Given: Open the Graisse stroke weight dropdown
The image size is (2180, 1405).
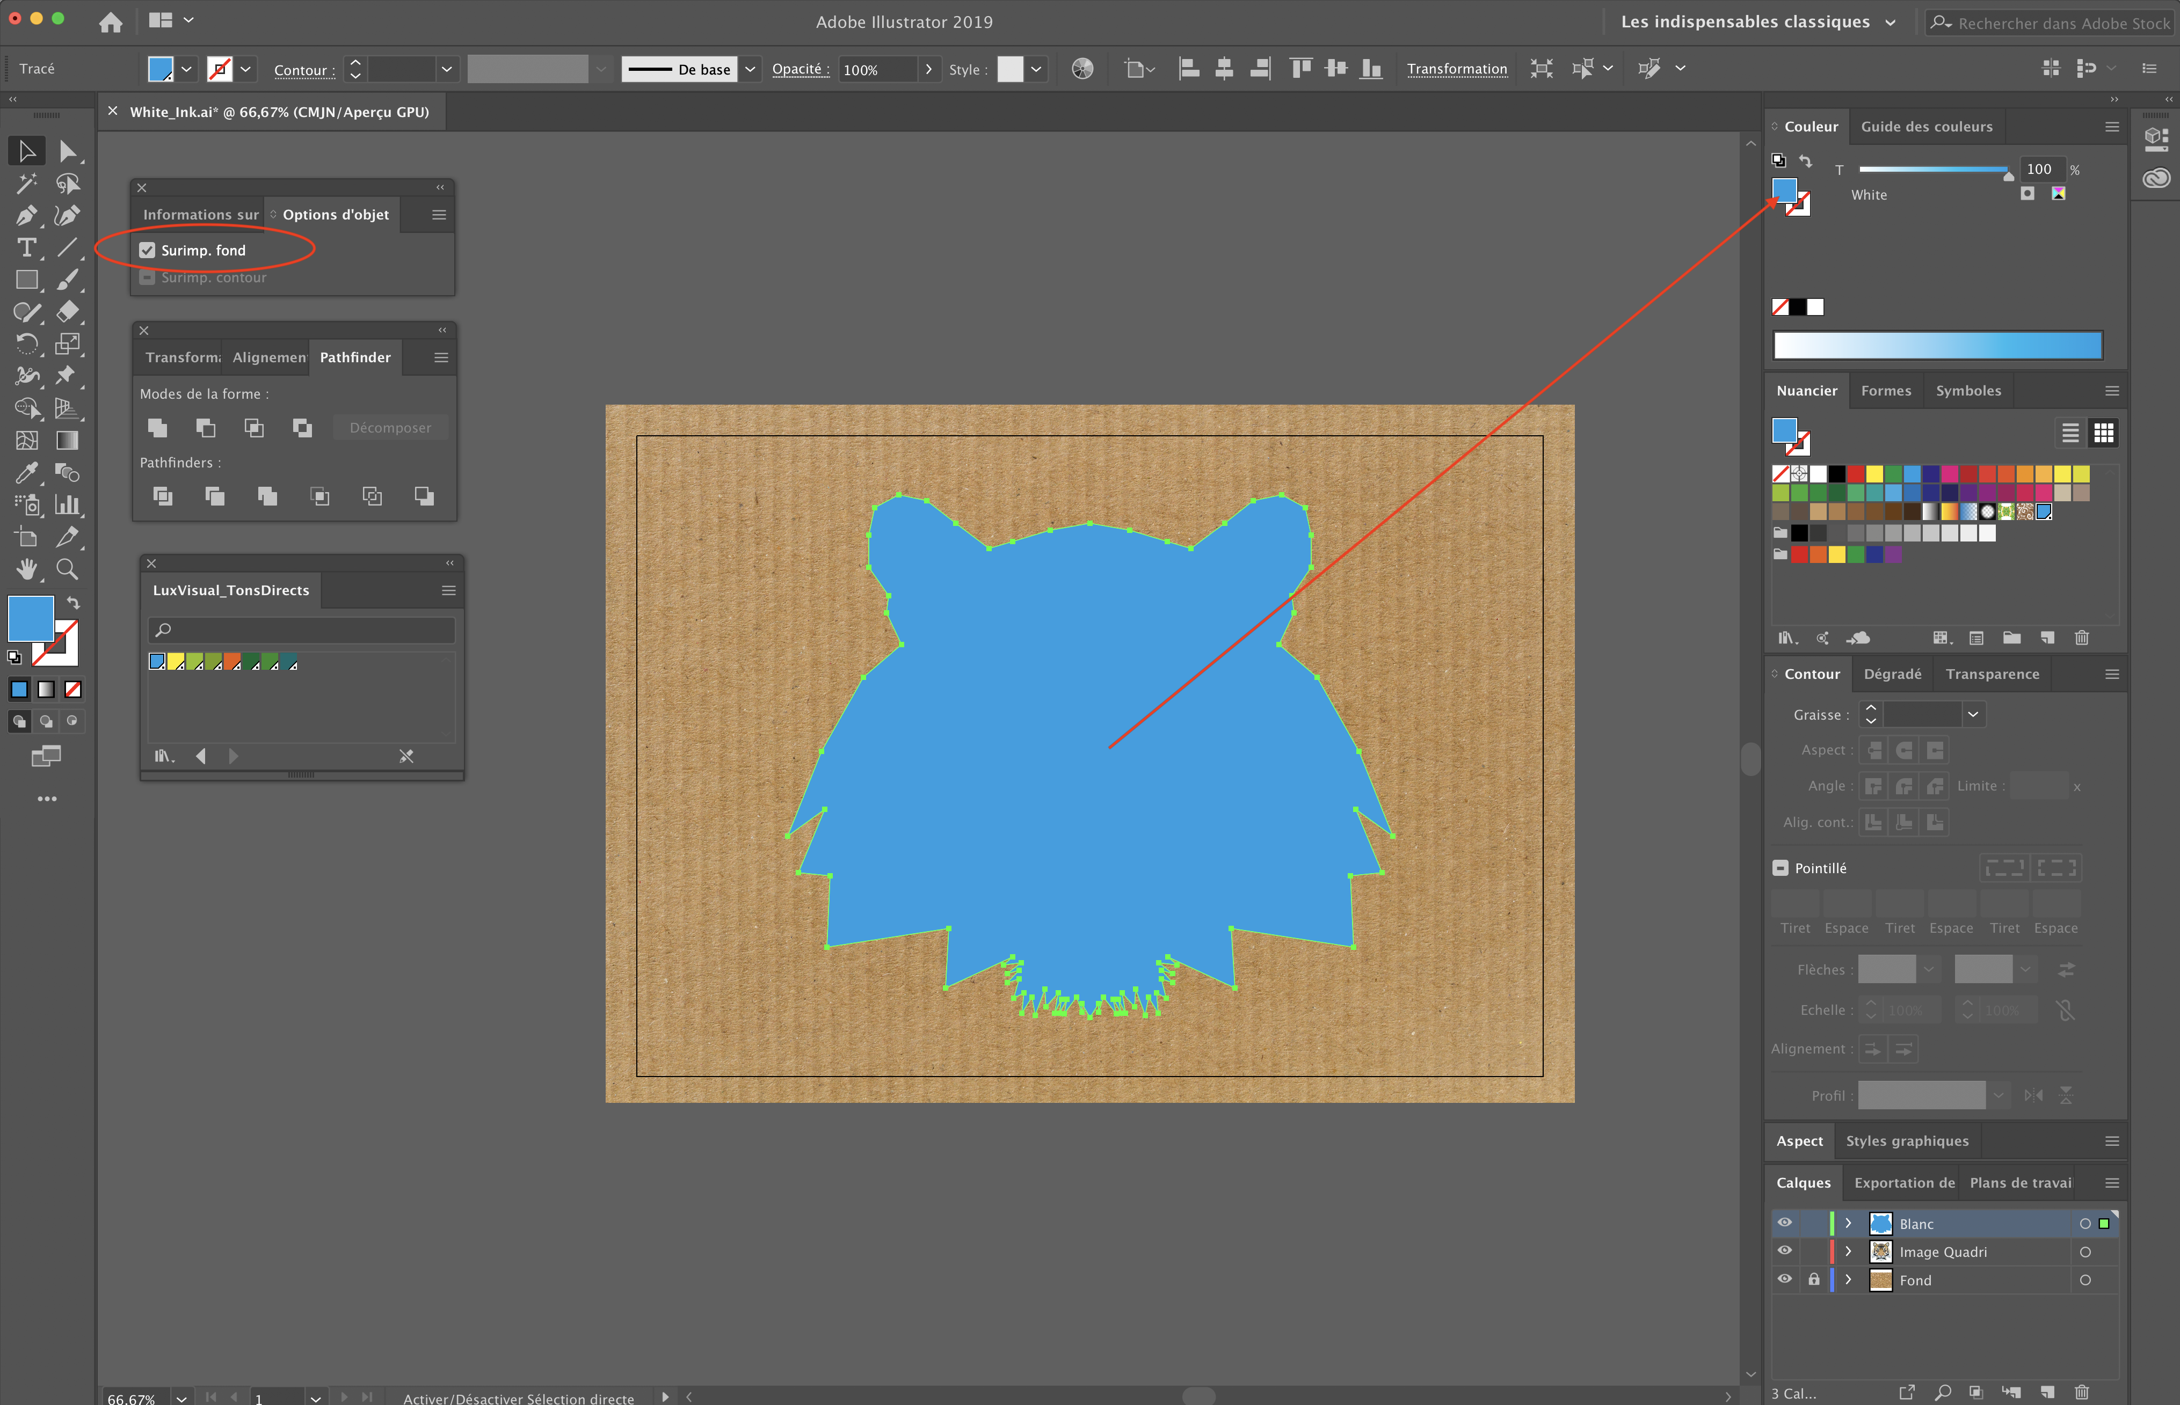Looking at the screenshot, I should pos(1973,714).
